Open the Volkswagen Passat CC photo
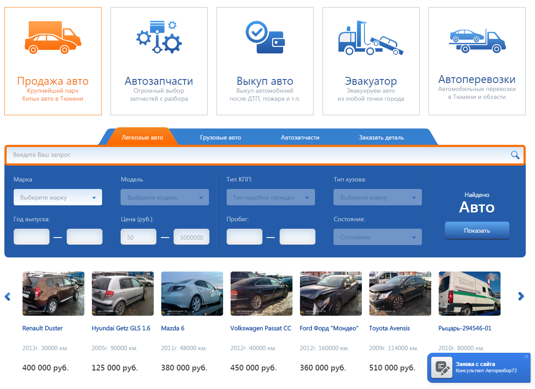 click(x=262, y=294)
